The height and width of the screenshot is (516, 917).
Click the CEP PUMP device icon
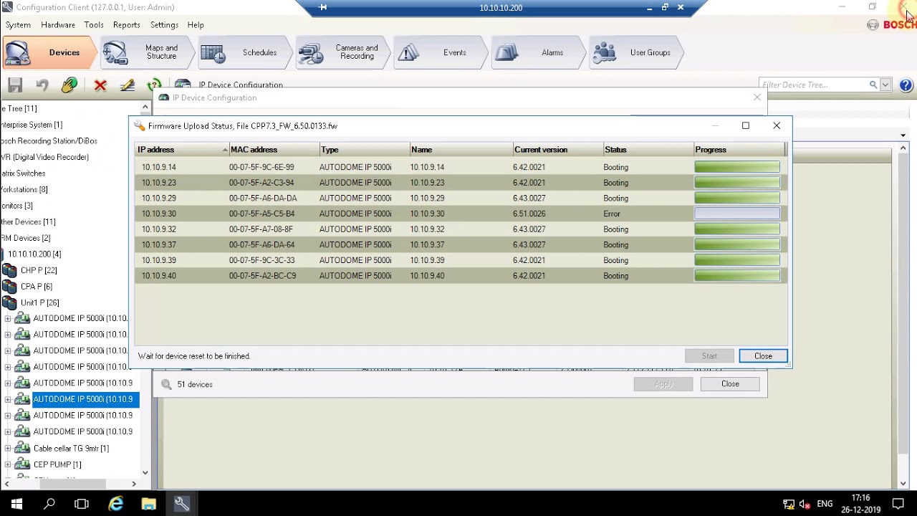tap(23, 464)
